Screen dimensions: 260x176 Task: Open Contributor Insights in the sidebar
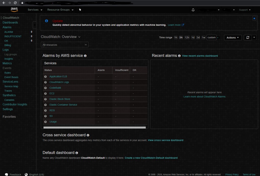point(15,104)
